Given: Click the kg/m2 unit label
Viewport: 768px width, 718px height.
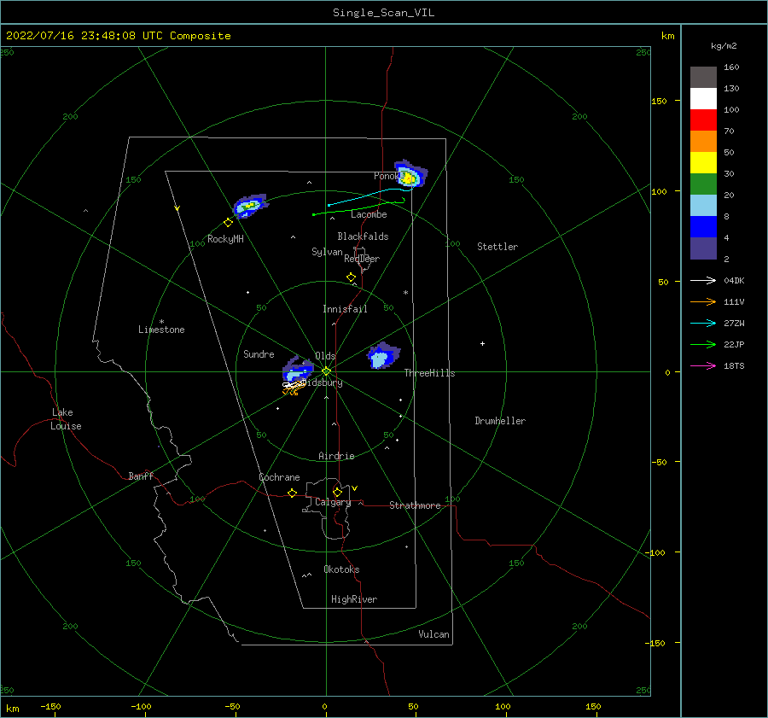Looking at the screenshot, I should pos(724,46).
